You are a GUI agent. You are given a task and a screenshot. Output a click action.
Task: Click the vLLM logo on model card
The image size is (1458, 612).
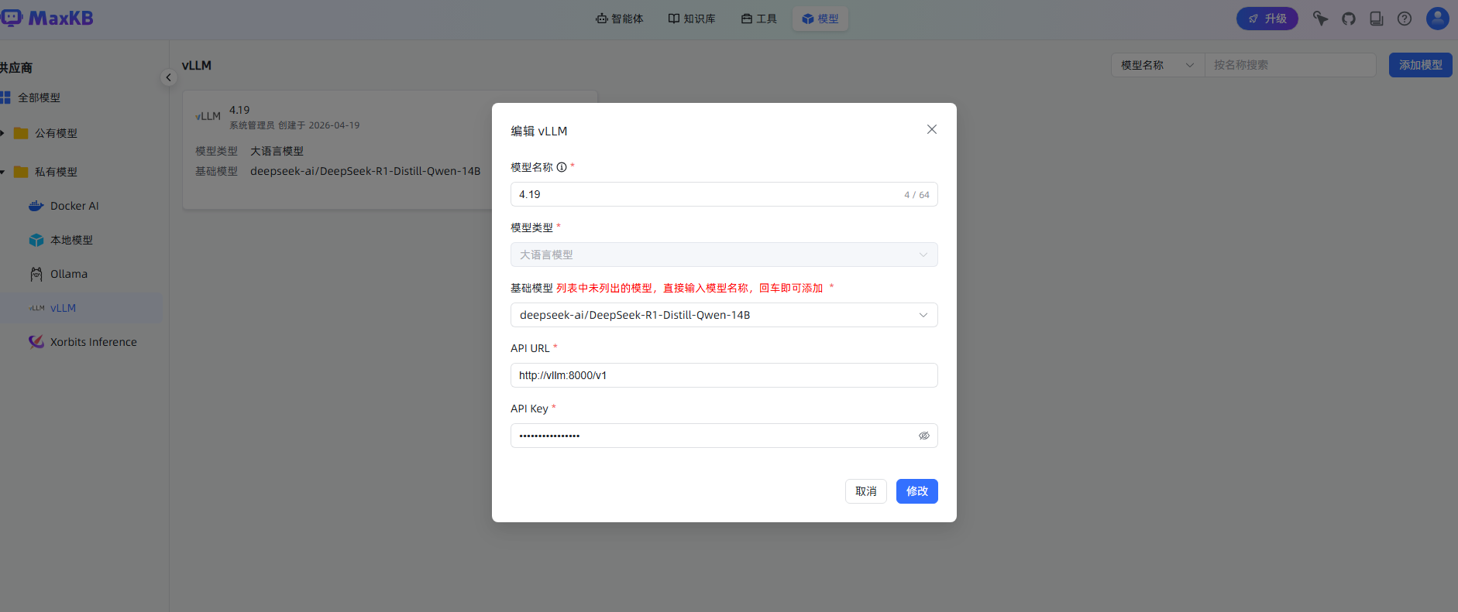[208, 116]
